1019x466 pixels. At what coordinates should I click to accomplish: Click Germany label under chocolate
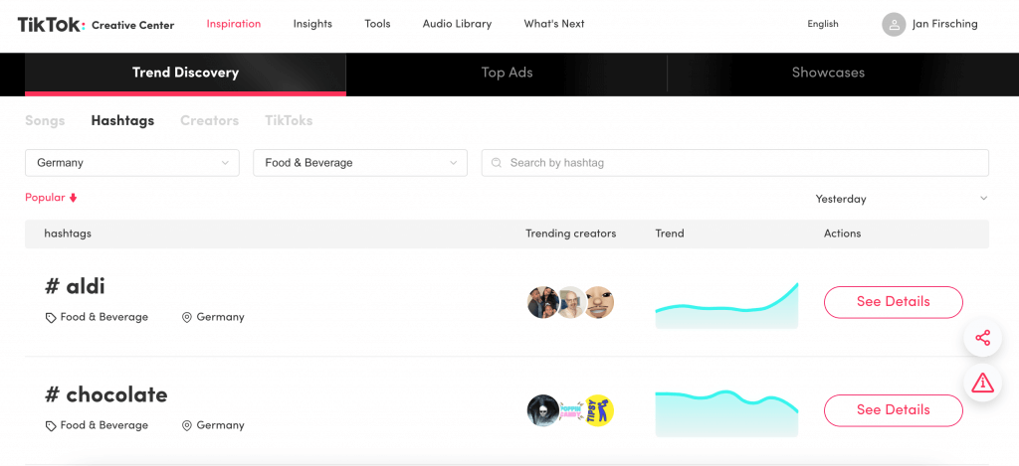coord(220,426)
